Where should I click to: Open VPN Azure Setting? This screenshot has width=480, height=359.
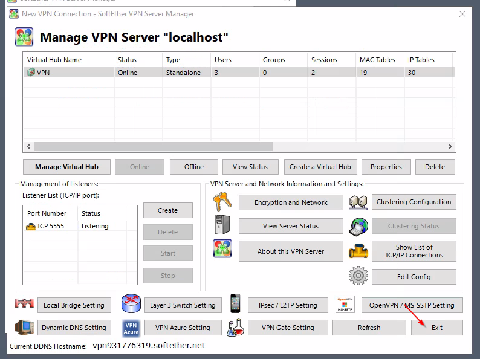click(183, 328)
